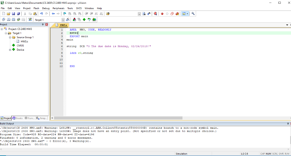Expand the Device tree node
The height and width of the screenshot is (156, 291).
(x=10, y=50)
